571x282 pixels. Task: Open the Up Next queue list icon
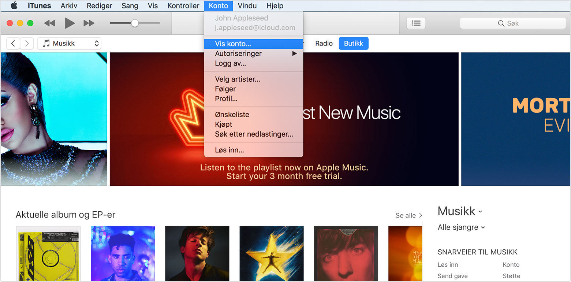[x=416, y=23]
